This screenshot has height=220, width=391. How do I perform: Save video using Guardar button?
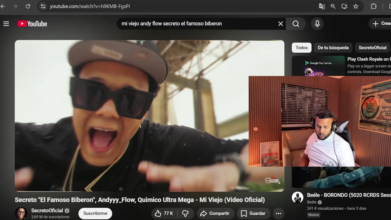(x=253, y=213)
